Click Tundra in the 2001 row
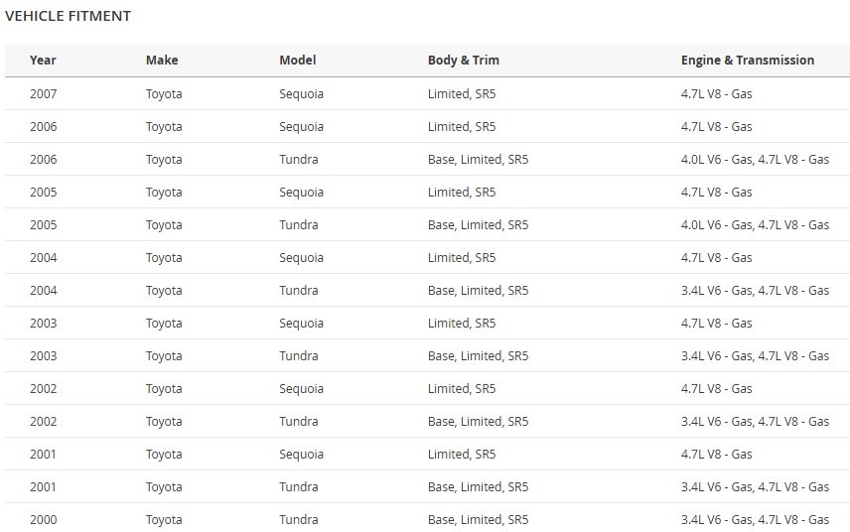The height and width of the screenshot is (532, 850). pos(299,487)
